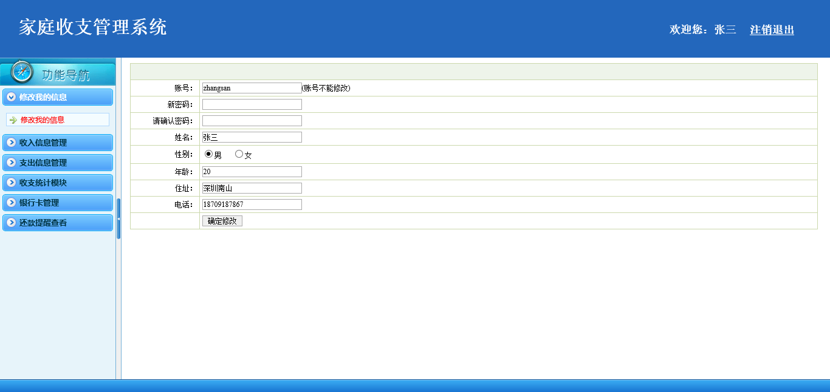Image resolution: width=830 pixels, height=392 pixels.
Task: Click the 年龄 field containing 20
Action: [252, 172]
